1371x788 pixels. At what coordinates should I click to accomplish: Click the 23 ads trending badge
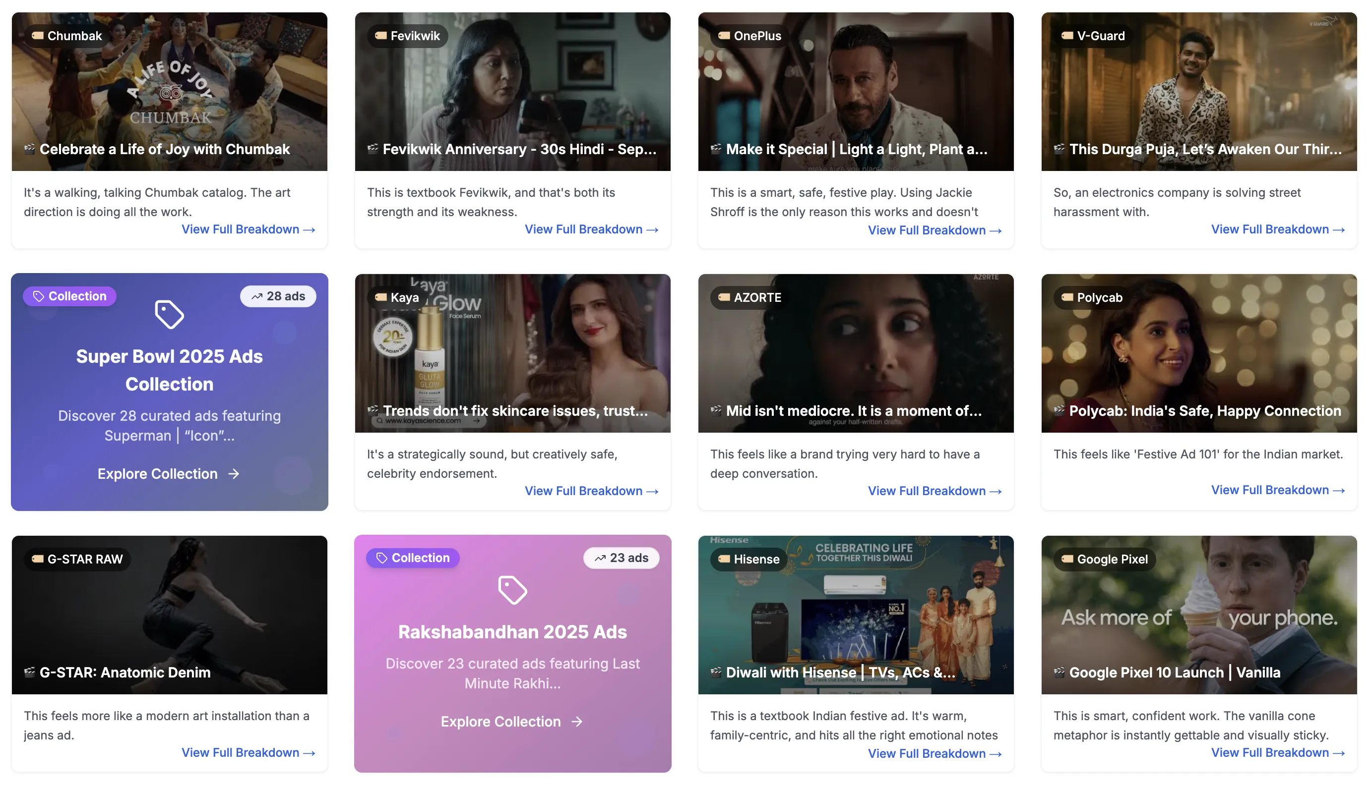[621, 558]
